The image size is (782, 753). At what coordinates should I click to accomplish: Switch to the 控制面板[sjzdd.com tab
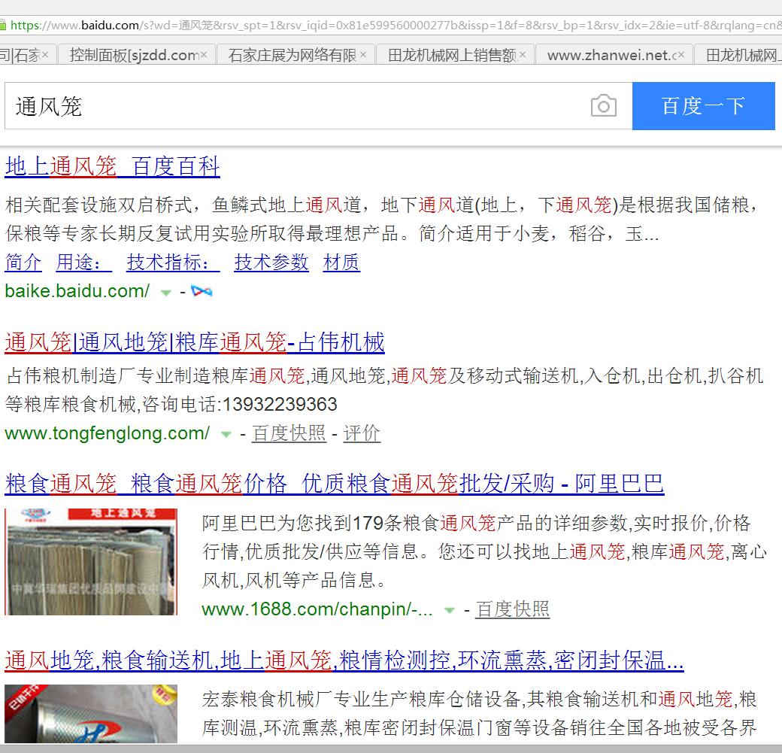click(x=134, y=55)
